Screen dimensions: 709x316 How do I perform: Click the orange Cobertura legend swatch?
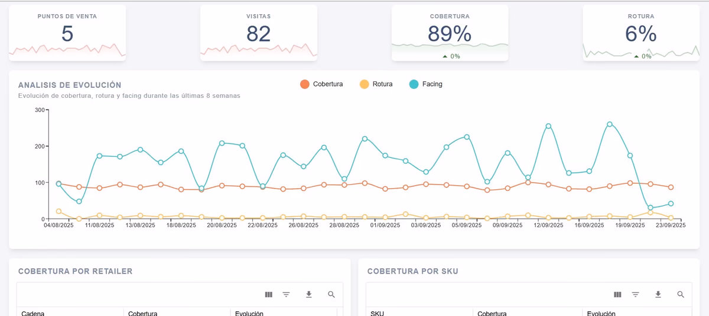pos(305,84)
